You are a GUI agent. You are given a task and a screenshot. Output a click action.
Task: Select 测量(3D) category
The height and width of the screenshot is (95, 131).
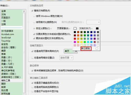[12, 61]
